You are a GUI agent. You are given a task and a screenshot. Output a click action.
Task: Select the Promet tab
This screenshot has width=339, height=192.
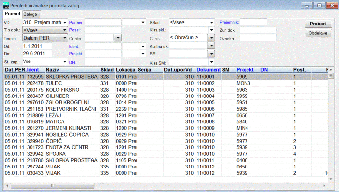click(12, 14)
